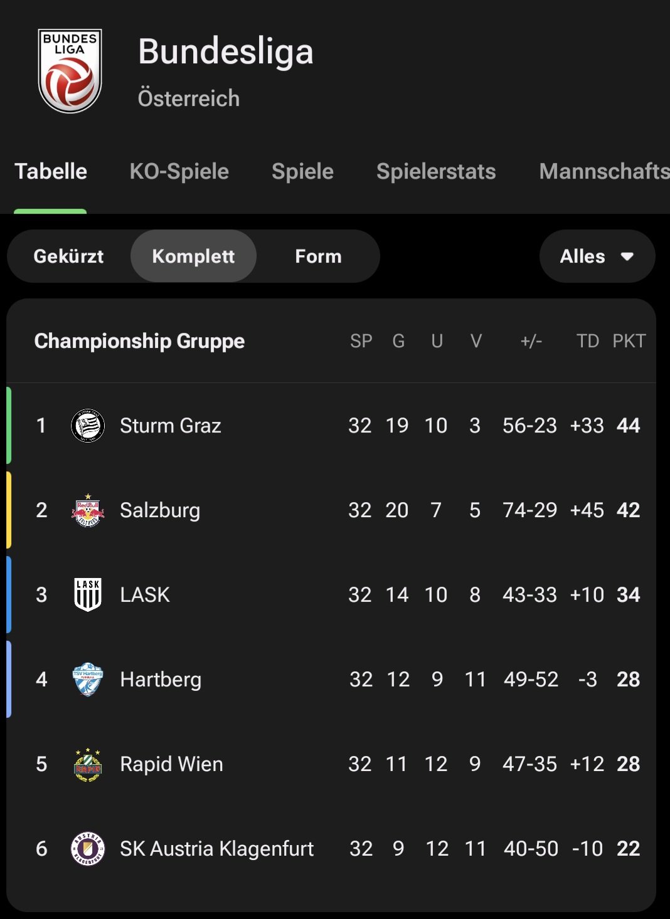This screenshot has height=919, width=670.
Task: Open the Alles filter dropdown
Action: (597, 256)
